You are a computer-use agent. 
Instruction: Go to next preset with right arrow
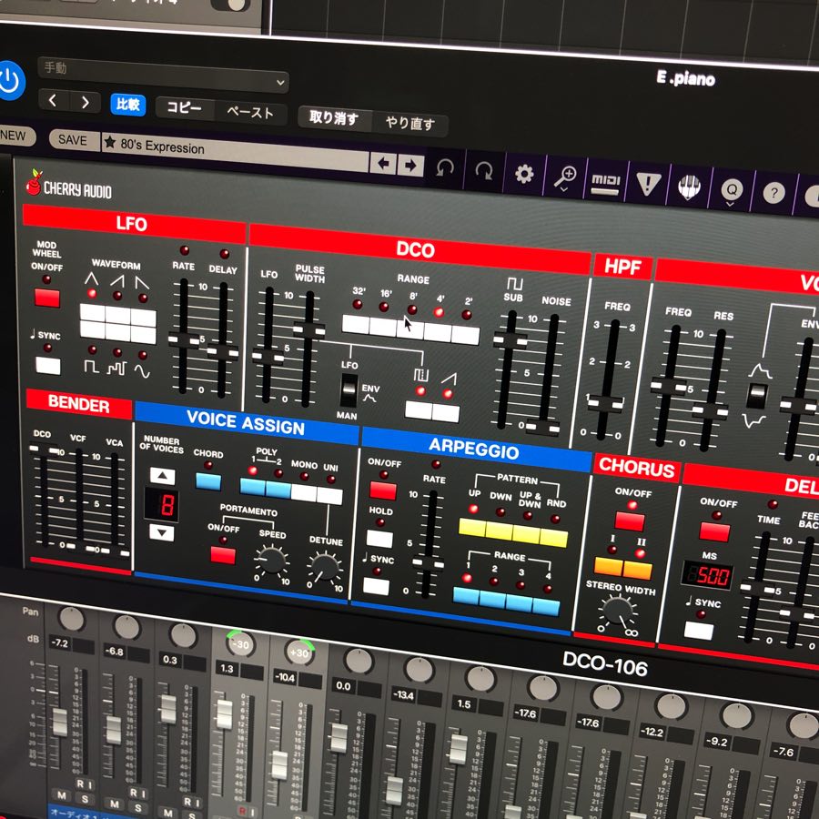point(410,167)
